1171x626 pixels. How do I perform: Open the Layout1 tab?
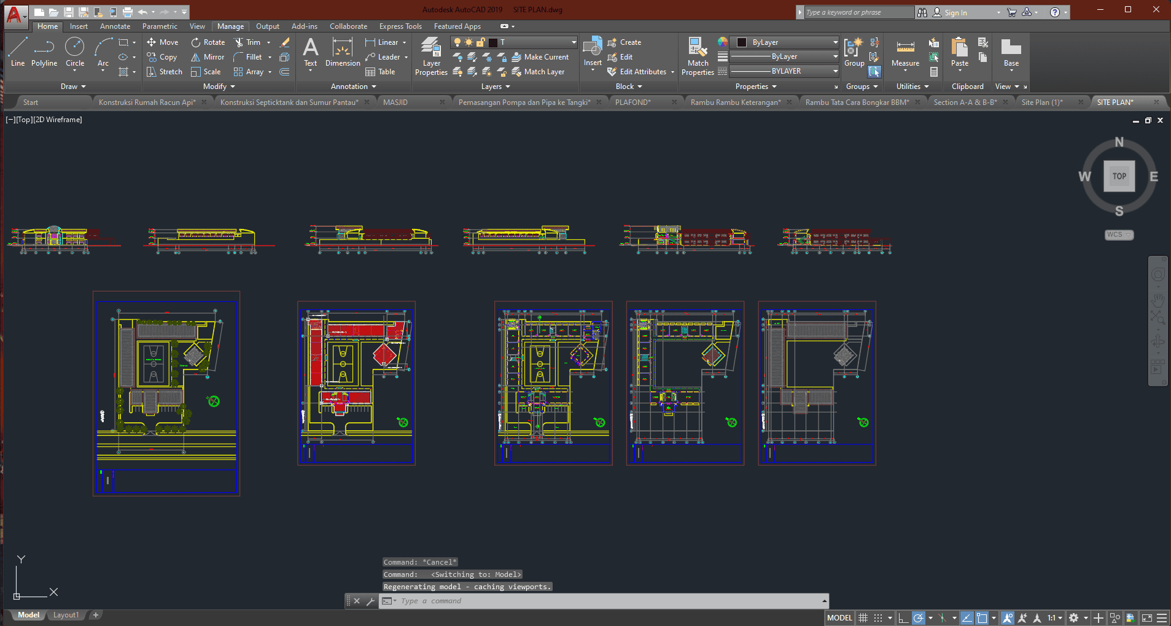click(66, 615)
